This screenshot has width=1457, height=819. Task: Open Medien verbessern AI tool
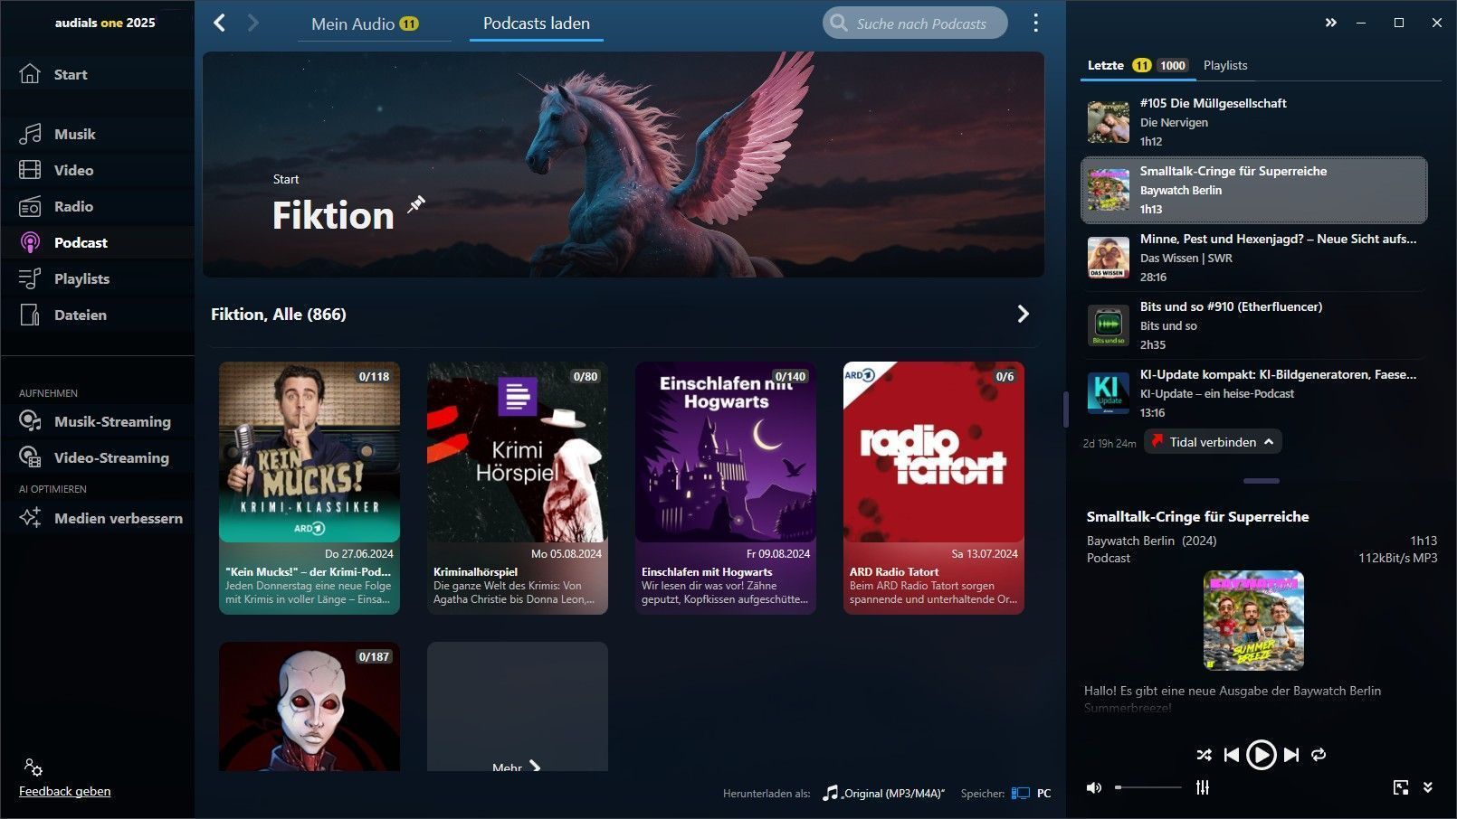(x=118, y=518)
